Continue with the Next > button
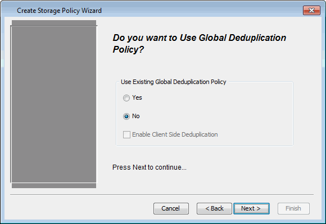The image size is (326, 224). point(251,208)
